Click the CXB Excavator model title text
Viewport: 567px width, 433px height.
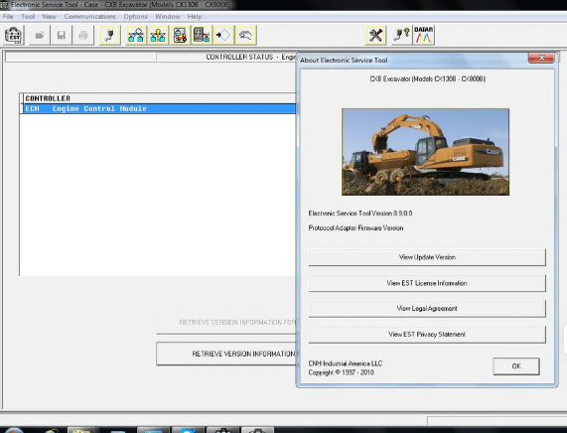coord(427,78)
